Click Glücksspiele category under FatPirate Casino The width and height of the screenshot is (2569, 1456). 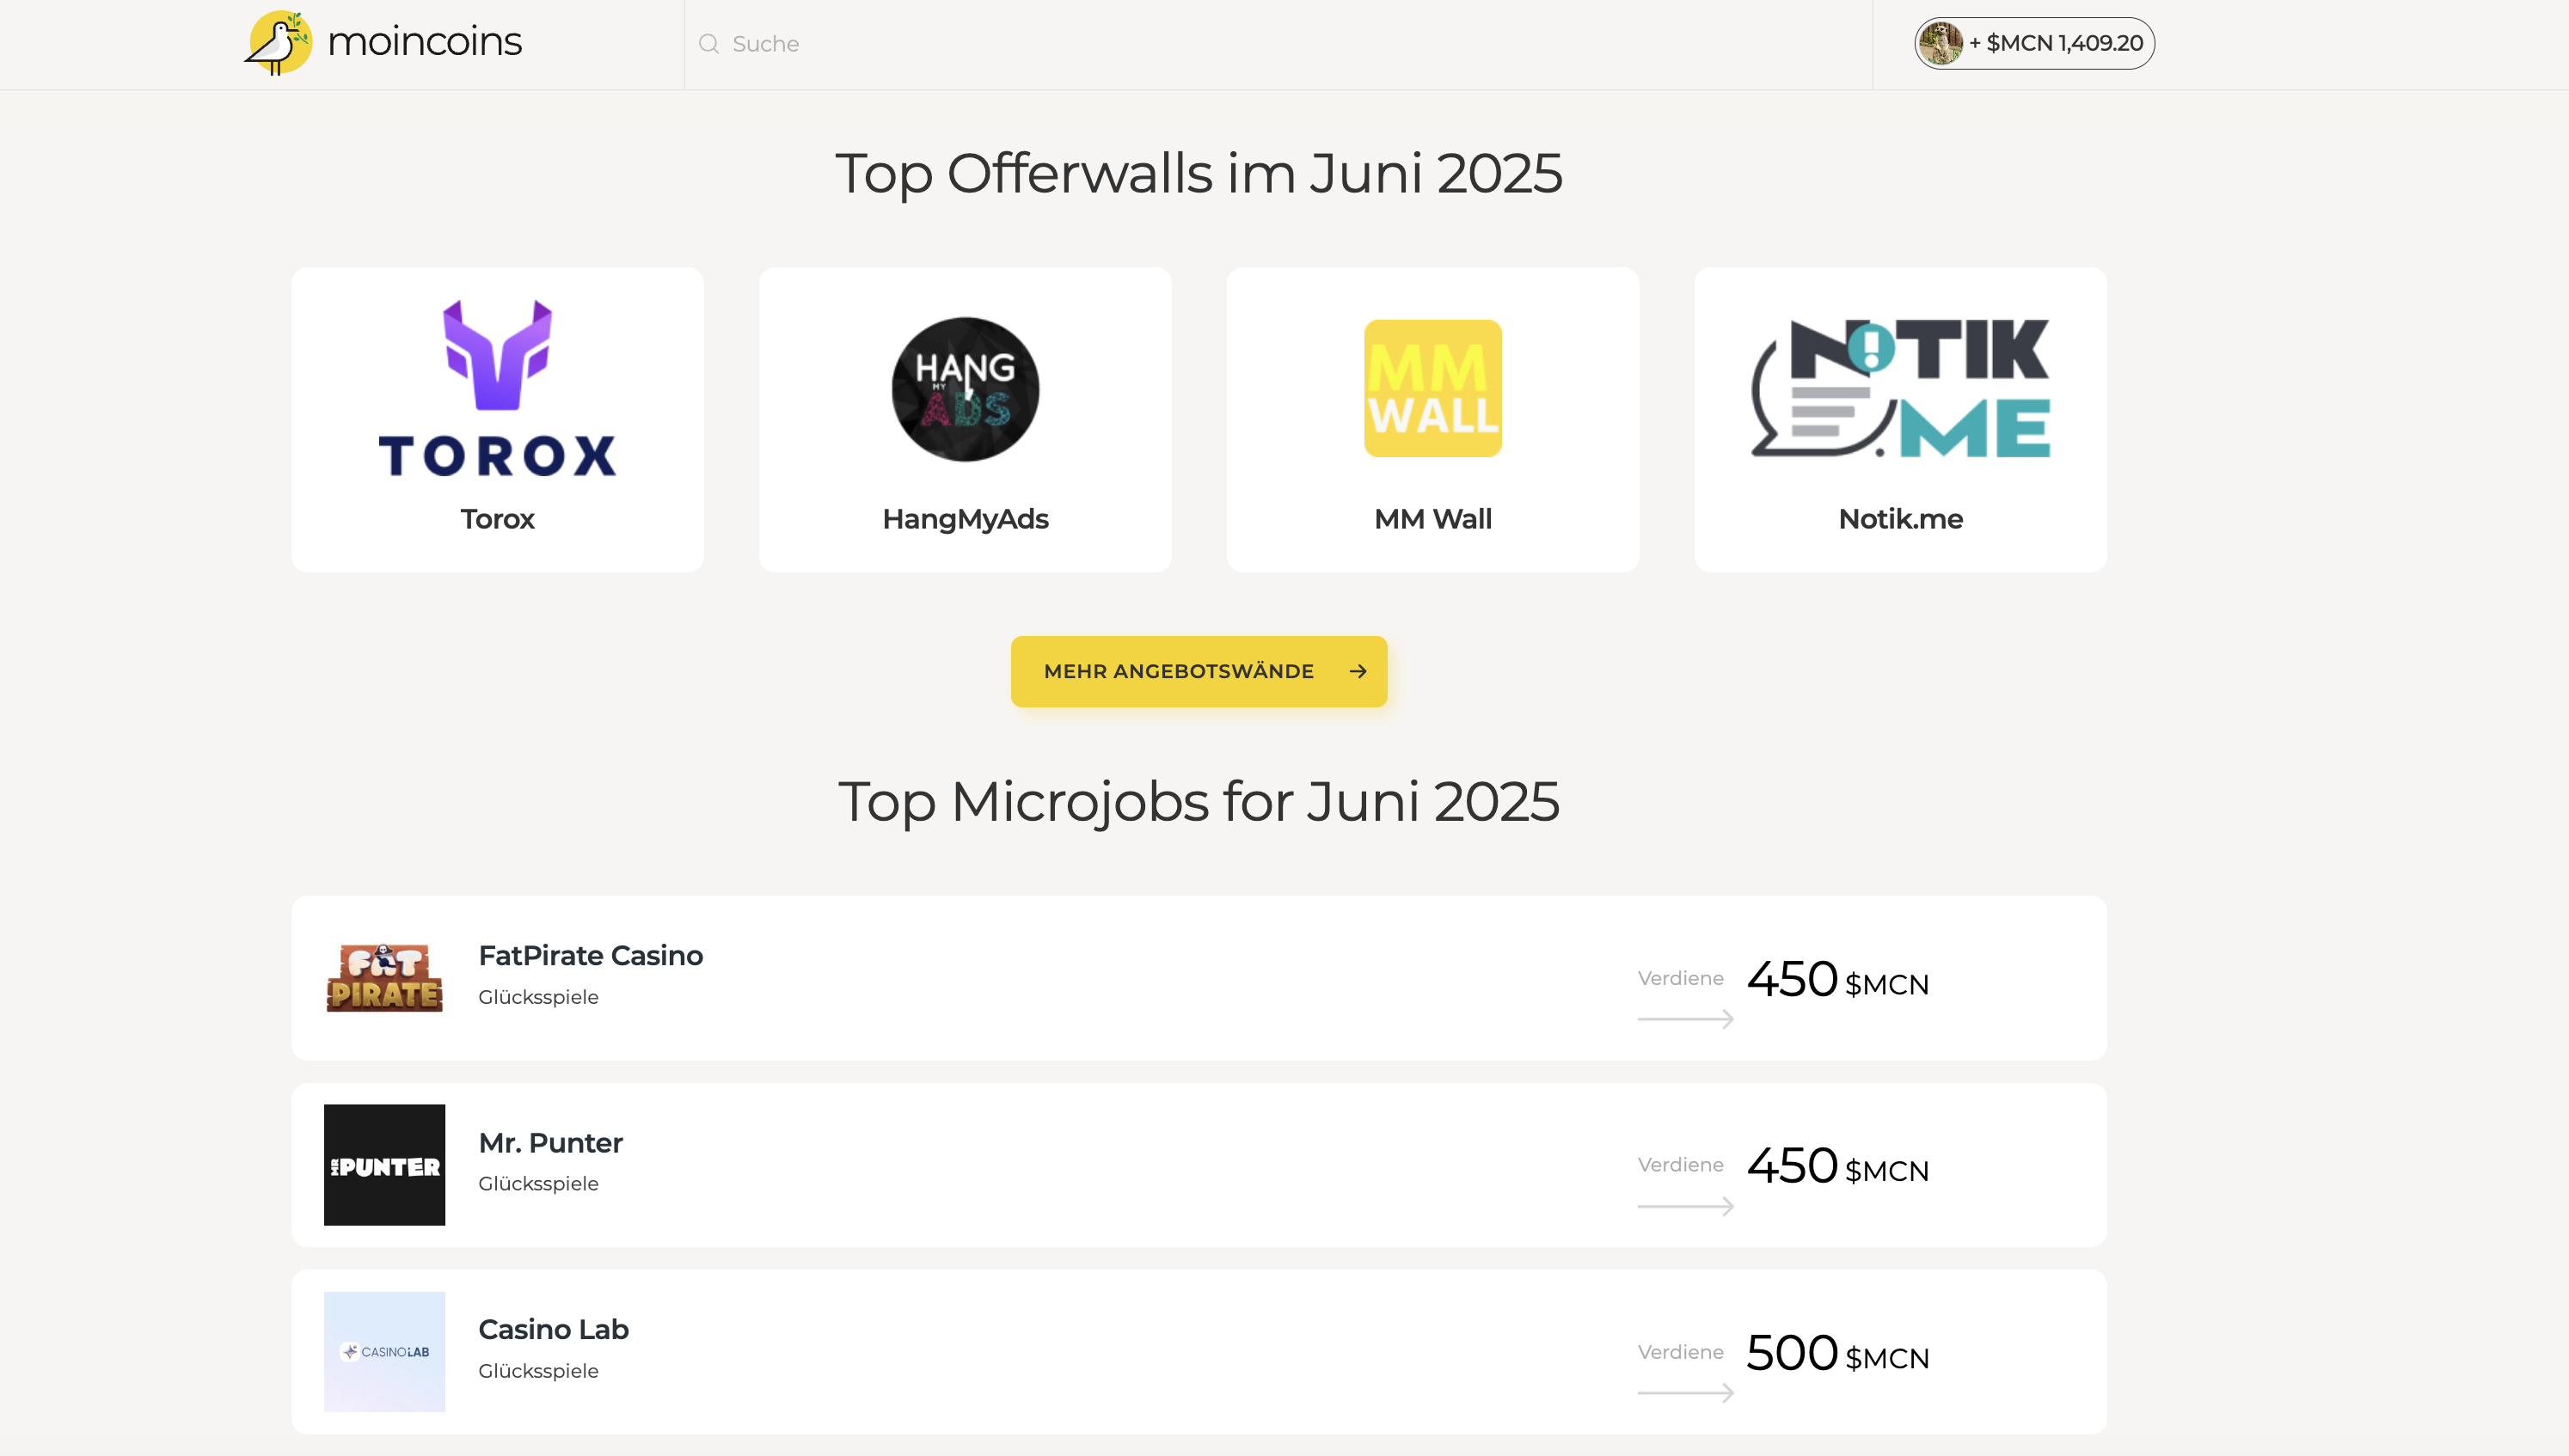pos(538,997)
